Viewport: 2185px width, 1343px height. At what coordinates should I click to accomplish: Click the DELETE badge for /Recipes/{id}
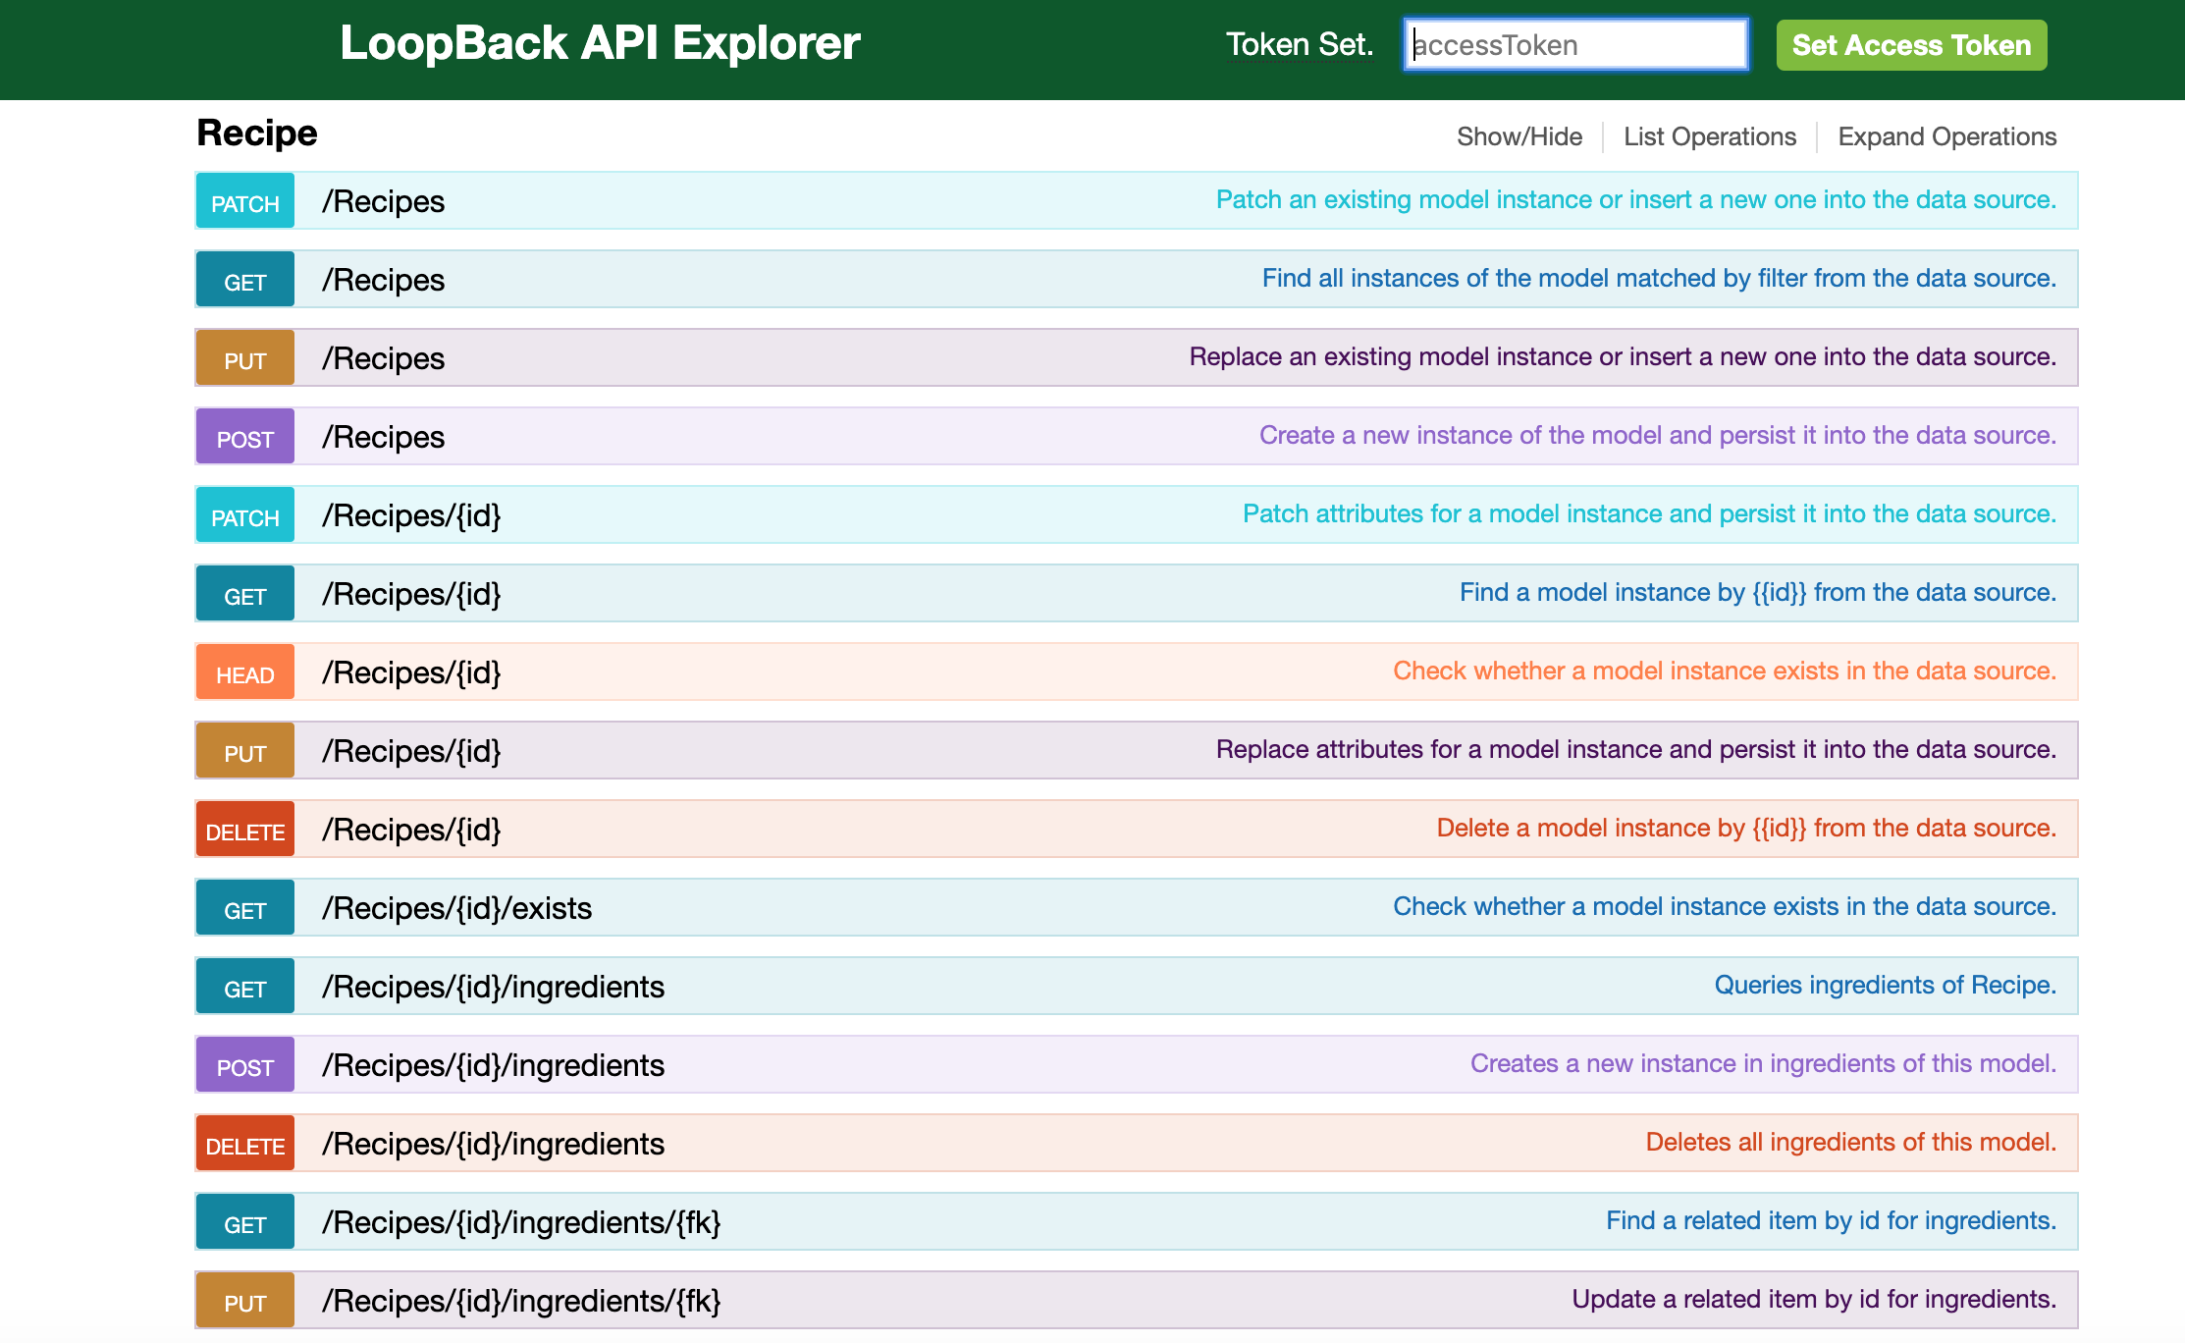pos(244,830)
